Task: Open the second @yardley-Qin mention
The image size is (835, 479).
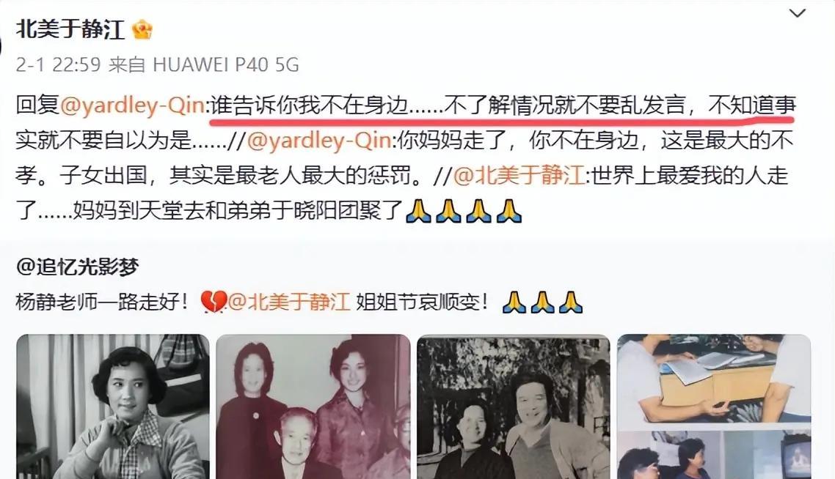Action: [319, 141]
